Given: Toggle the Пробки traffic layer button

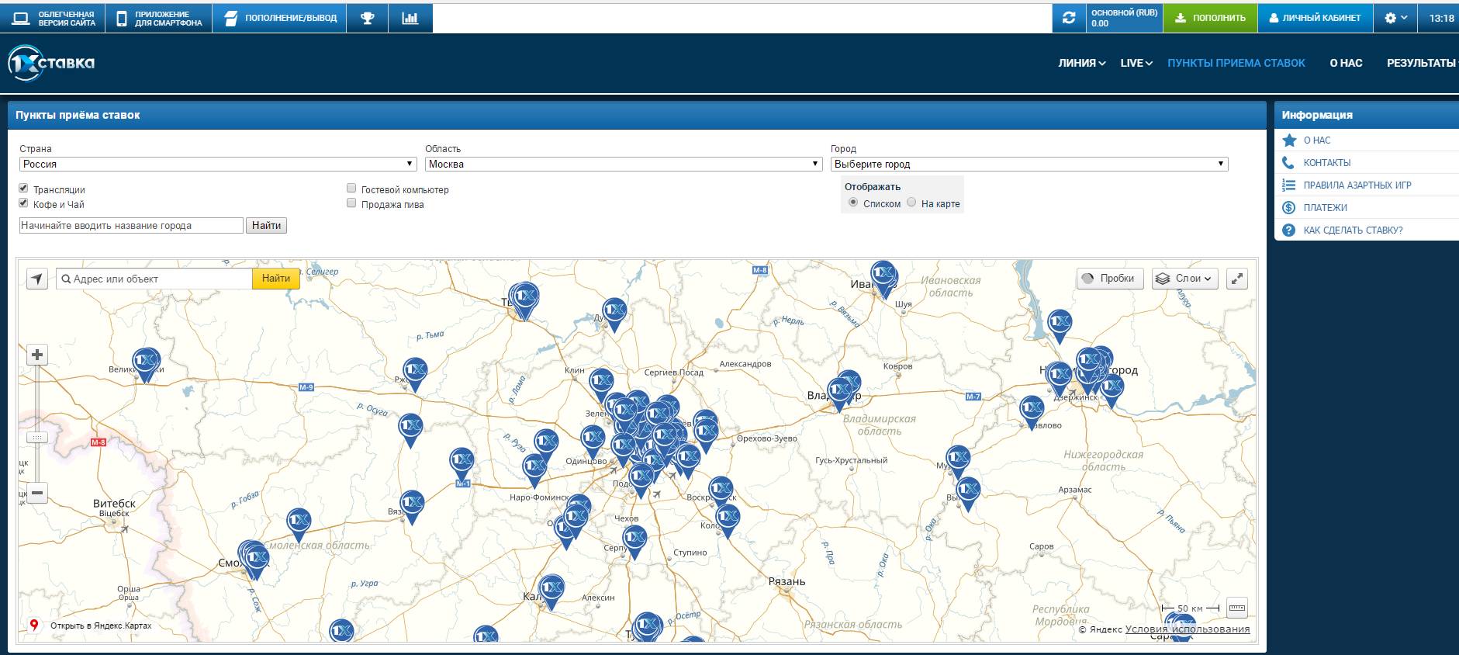Looking at the screenshot, I should [1109, 279].
